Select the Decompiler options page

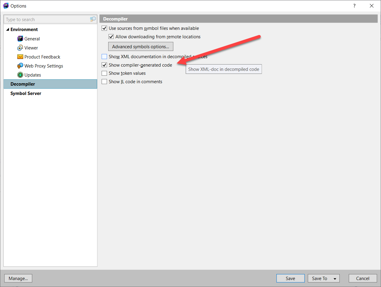click(x=23, y=84)
